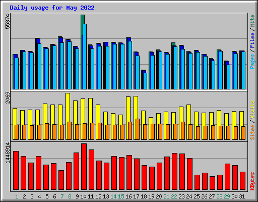Image resolution: width=258 pixels, height=202 pixels.
Task: Click the day 1 axis label
Action: click(x=17, y=196)
